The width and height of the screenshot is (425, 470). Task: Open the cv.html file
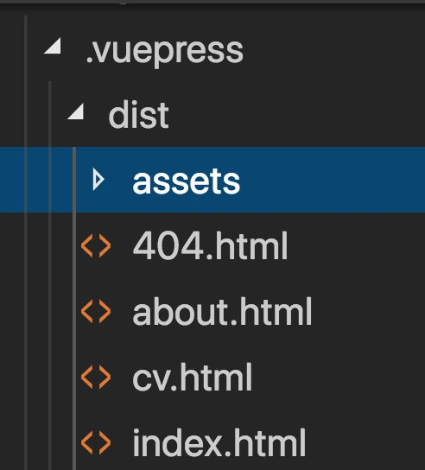tap(192, 377)
